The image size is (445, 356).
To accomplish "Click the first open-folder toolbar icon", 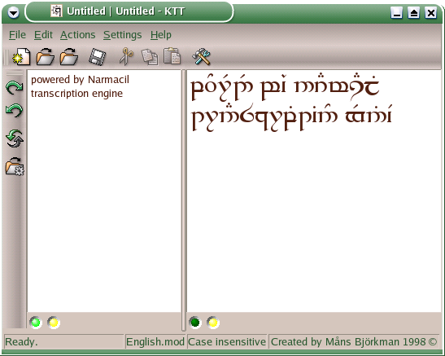I will pyautogui.click(x=46, y=56).
